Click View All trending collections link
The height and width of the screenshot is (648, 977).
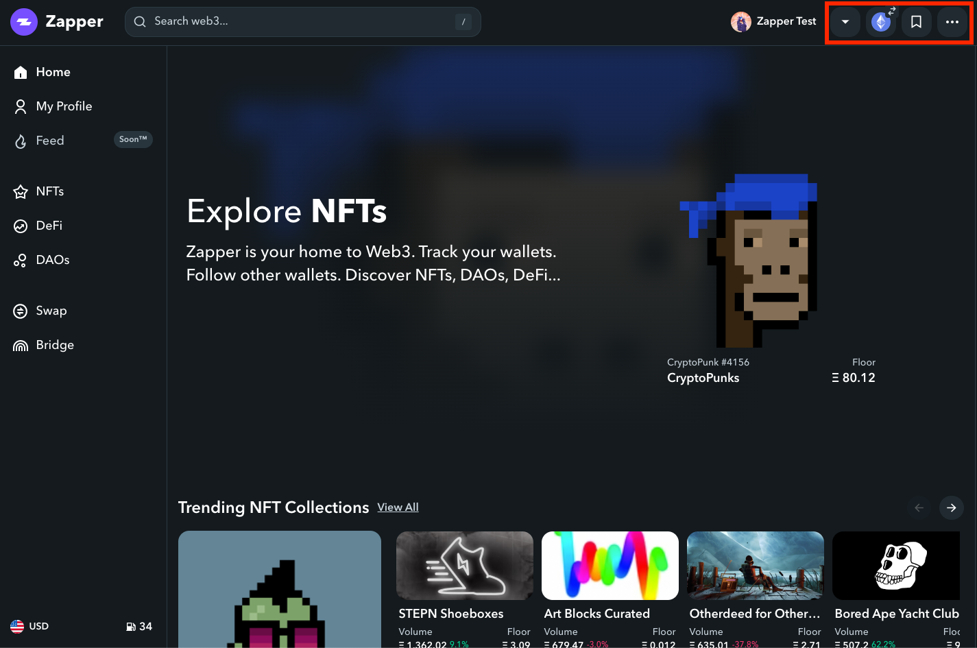point(398,507)
